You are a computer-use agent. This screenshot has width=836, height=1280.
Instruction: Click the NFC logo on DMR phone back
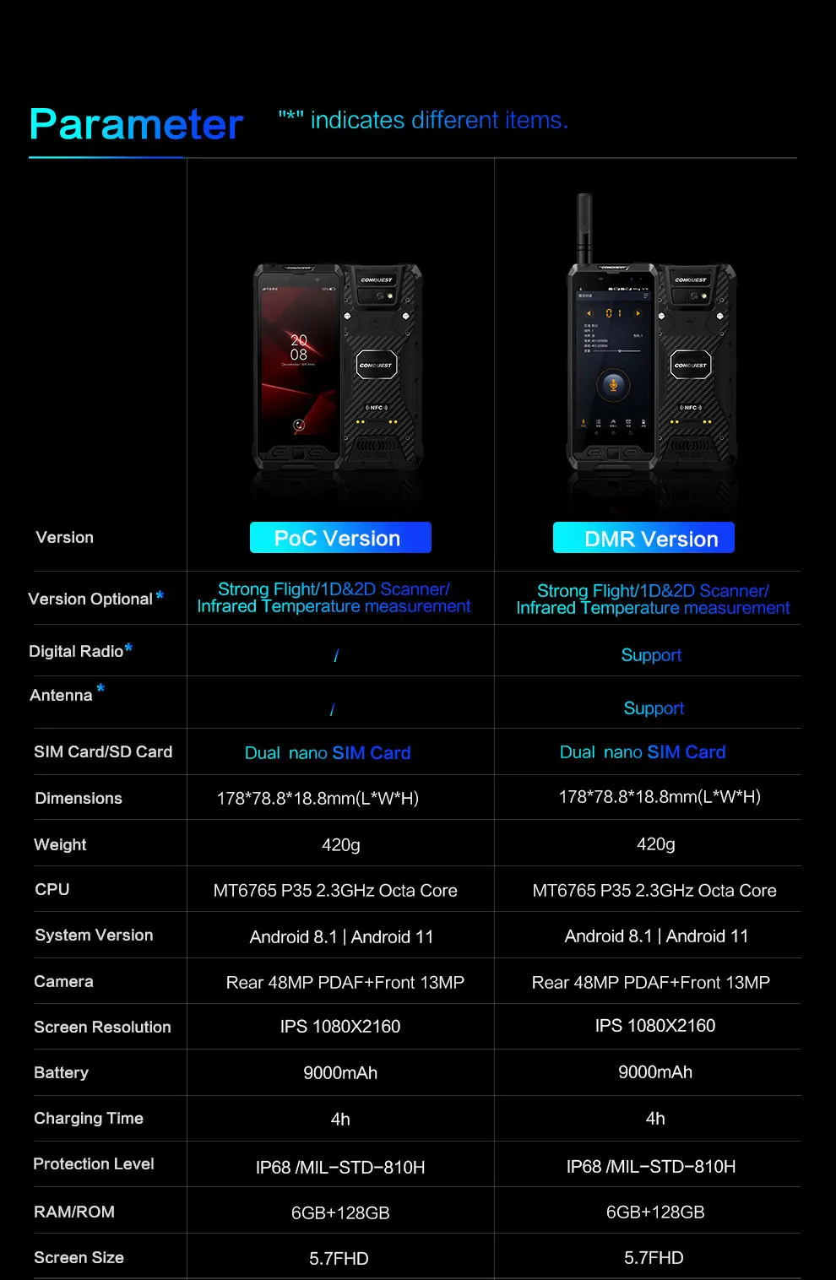pyautogui.click(x=691, y=408)
